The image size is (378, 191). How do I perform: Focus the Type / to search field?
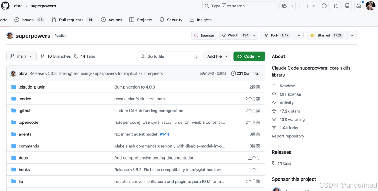tap(240, 6)
